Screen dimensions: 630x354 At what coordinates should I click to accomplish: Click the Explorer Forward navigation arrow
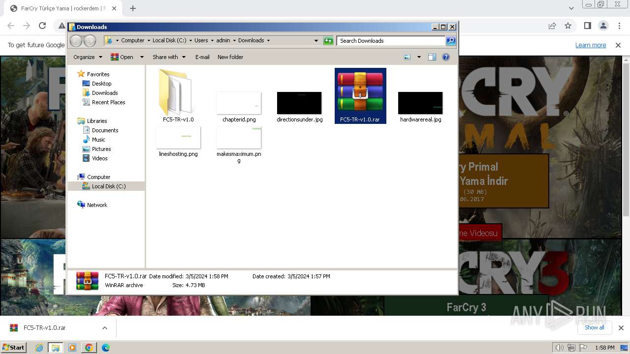coord(90,41)
